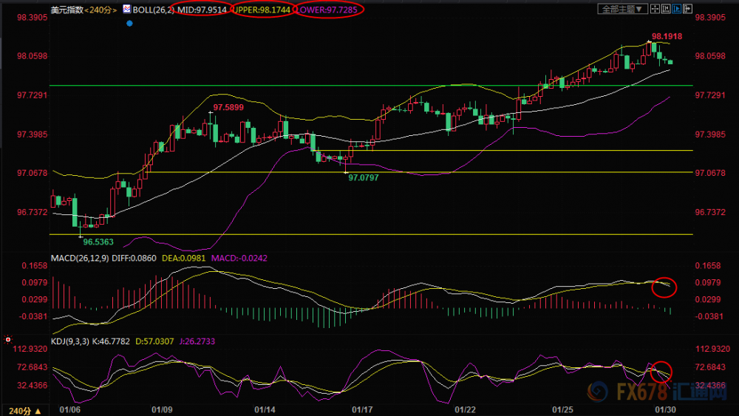Enable the crosshair cursor tool icon
Image resolution: width=739 pixels, height=416 pixels.
(x=655, y=8)
